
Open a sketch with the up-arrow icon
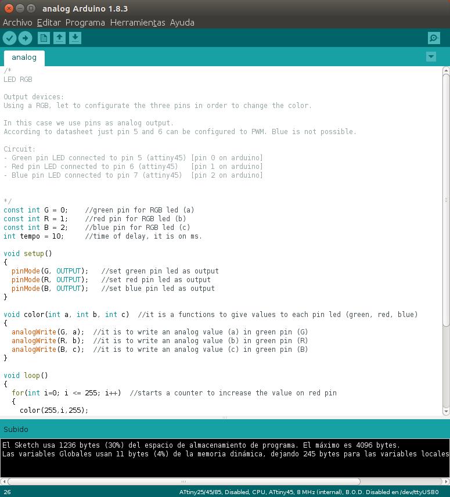pos(59,38)
